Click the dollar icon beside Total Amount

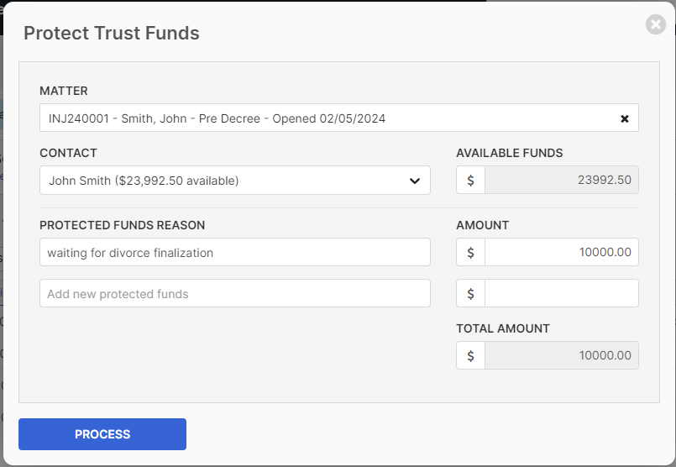click(x=470, y=355)
